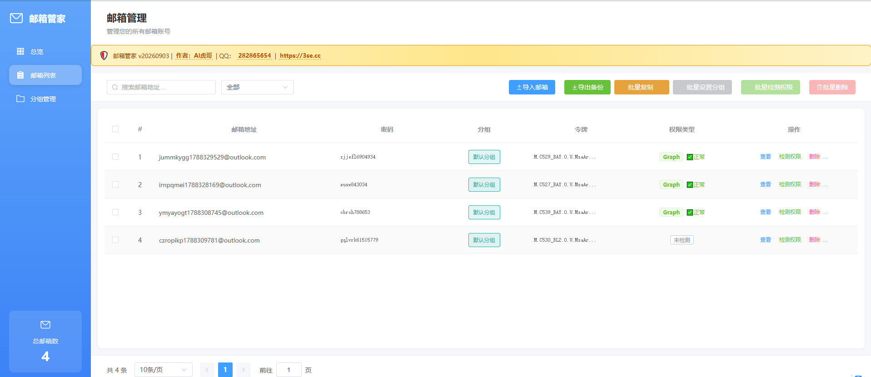Click the 默认分组 tag in row 2
This screenshot has width=871, height=377.
[484, 184]
